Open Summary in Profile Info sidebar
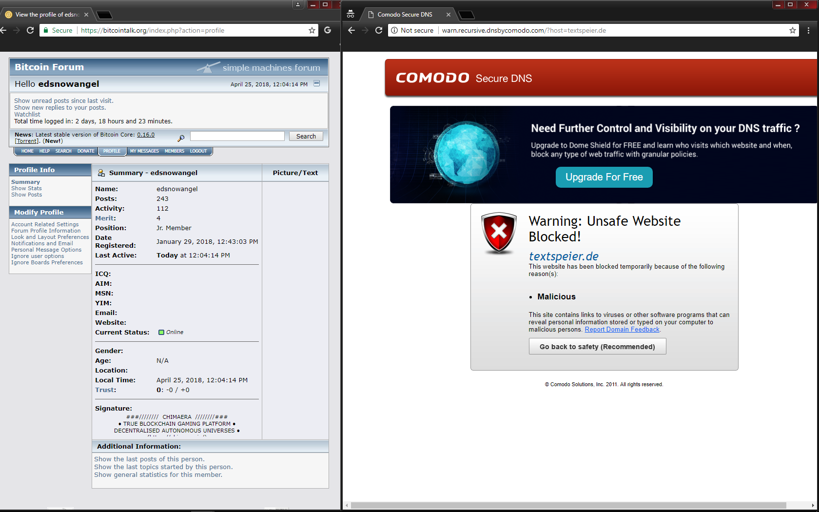The width and height of the screenshot is (819, 512). 25,182
